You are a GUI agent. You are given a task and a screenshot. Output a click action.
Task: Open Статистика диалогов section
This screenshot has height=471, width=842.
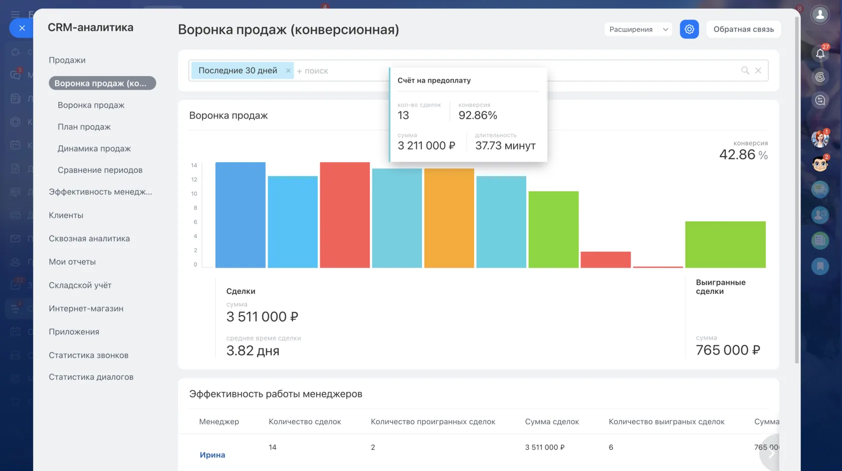click(91, 377)
